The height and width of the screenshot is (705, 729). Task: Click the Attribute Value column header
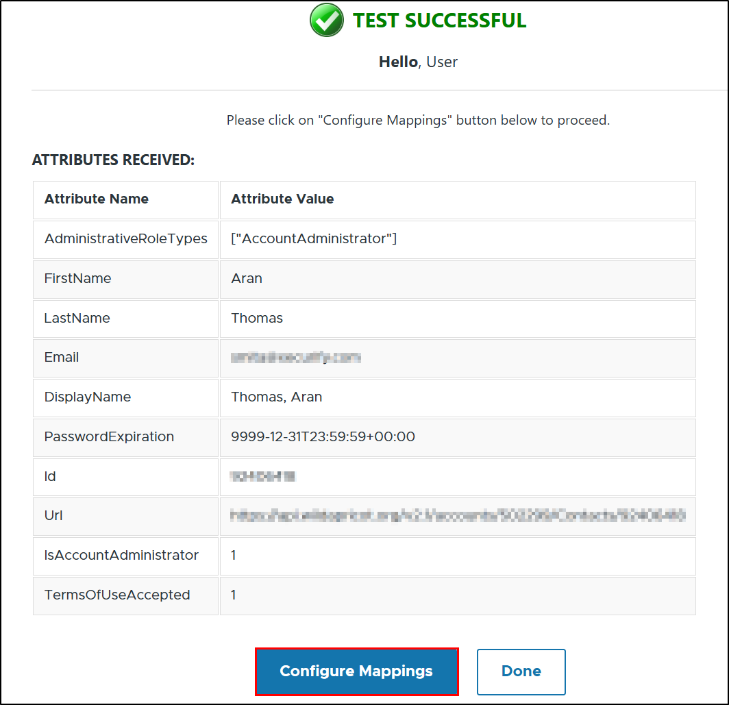click(x=282, y=199)
